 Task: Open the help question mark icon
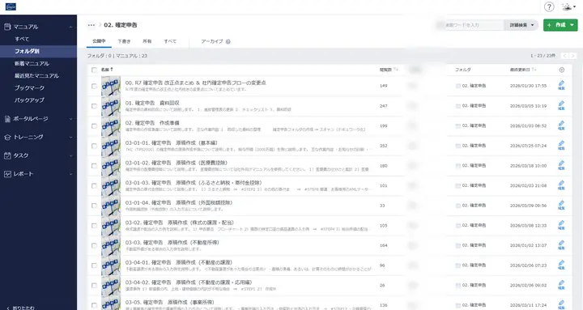[549, 6]
